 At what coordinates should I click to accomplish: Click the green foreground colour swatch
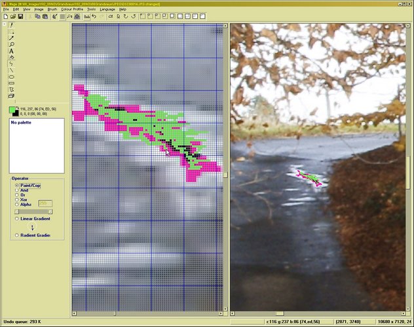click(11, 110)
